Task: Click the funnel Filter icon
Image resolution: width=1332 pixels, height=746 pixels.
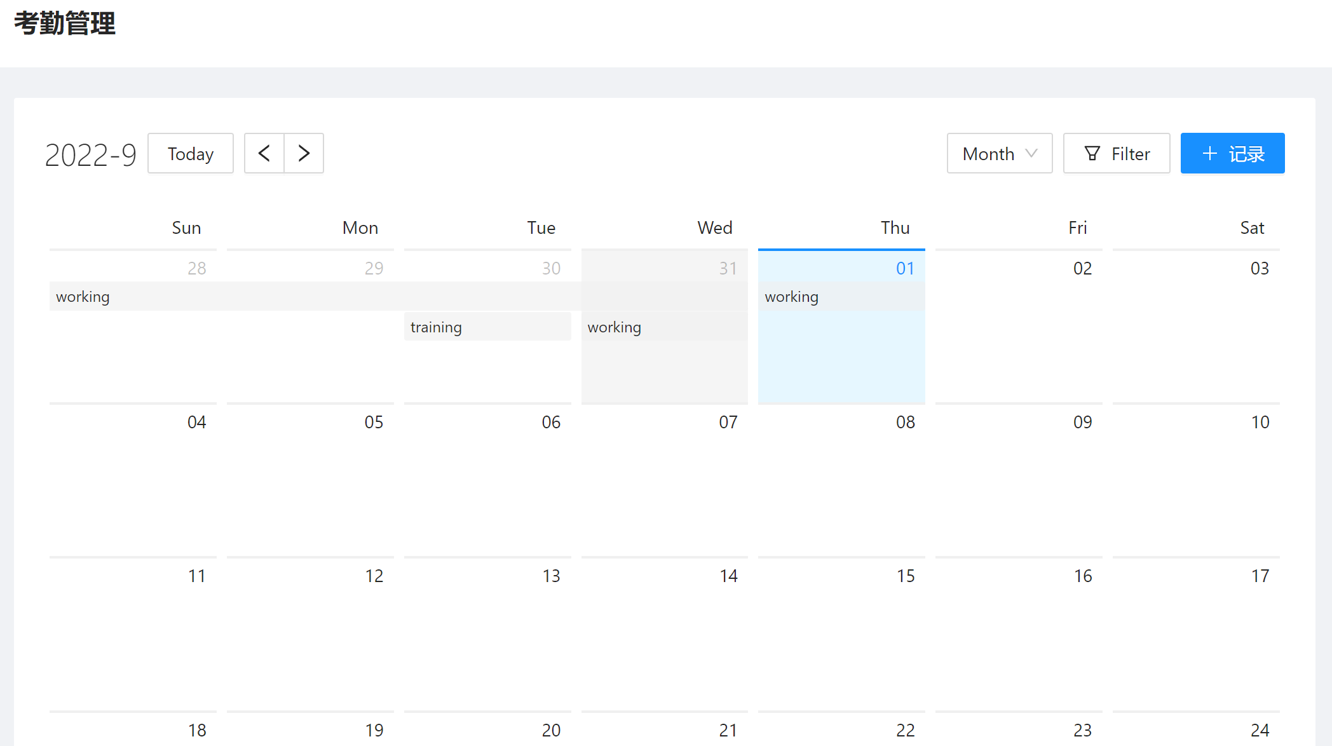Action: (1092, 153)
